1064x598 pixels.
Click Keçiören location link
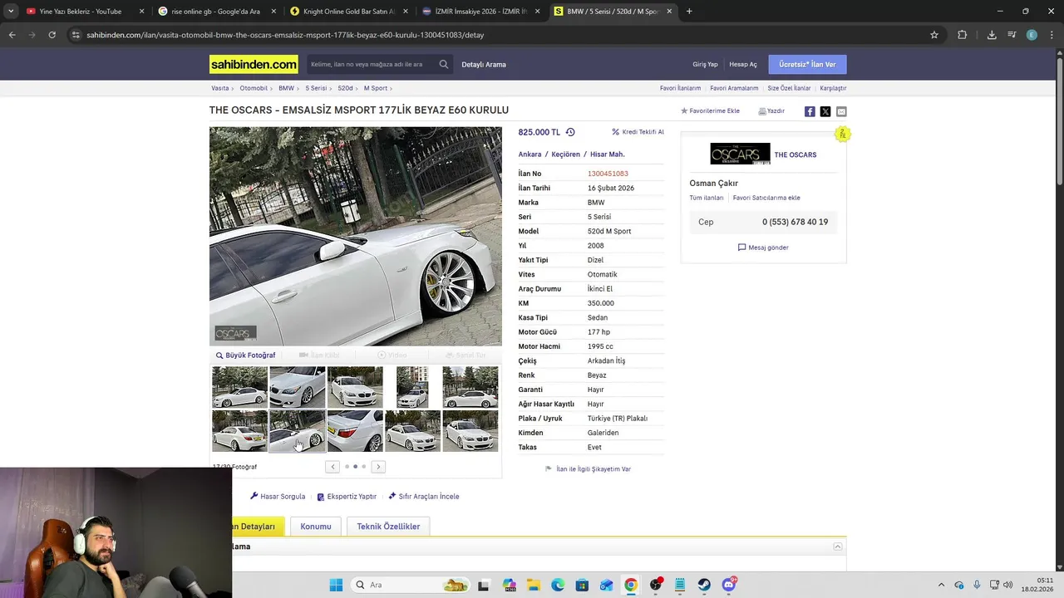(x=566, y=154)
